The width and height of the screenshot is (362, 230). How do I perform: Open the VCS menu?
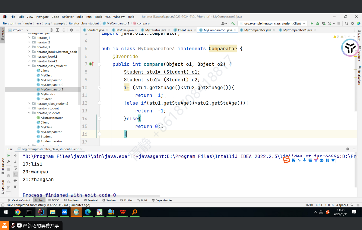click(x=108, y=17)
